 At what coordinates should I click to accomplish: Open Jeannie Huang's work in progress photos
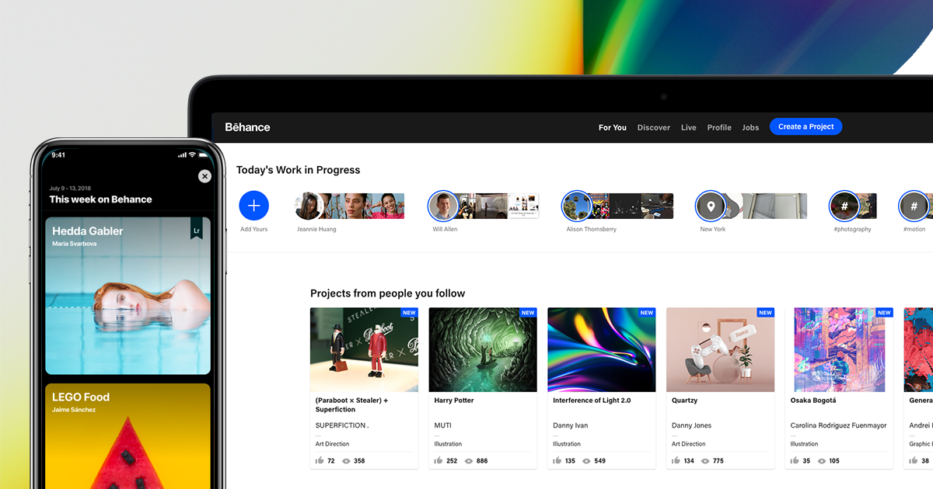[350, 206]
